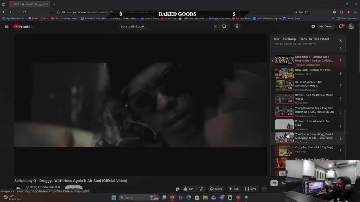
Task: Open more actions ellipsis below video
Action: coord(264,189)
